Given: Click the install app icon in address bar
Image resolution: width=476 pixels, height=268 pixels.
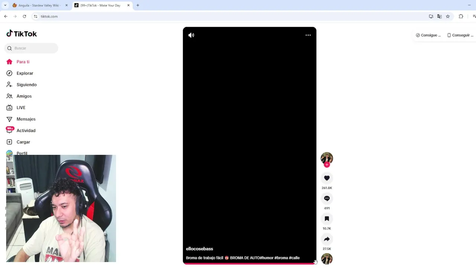Looking at the screenshot, I should (431, 16).
